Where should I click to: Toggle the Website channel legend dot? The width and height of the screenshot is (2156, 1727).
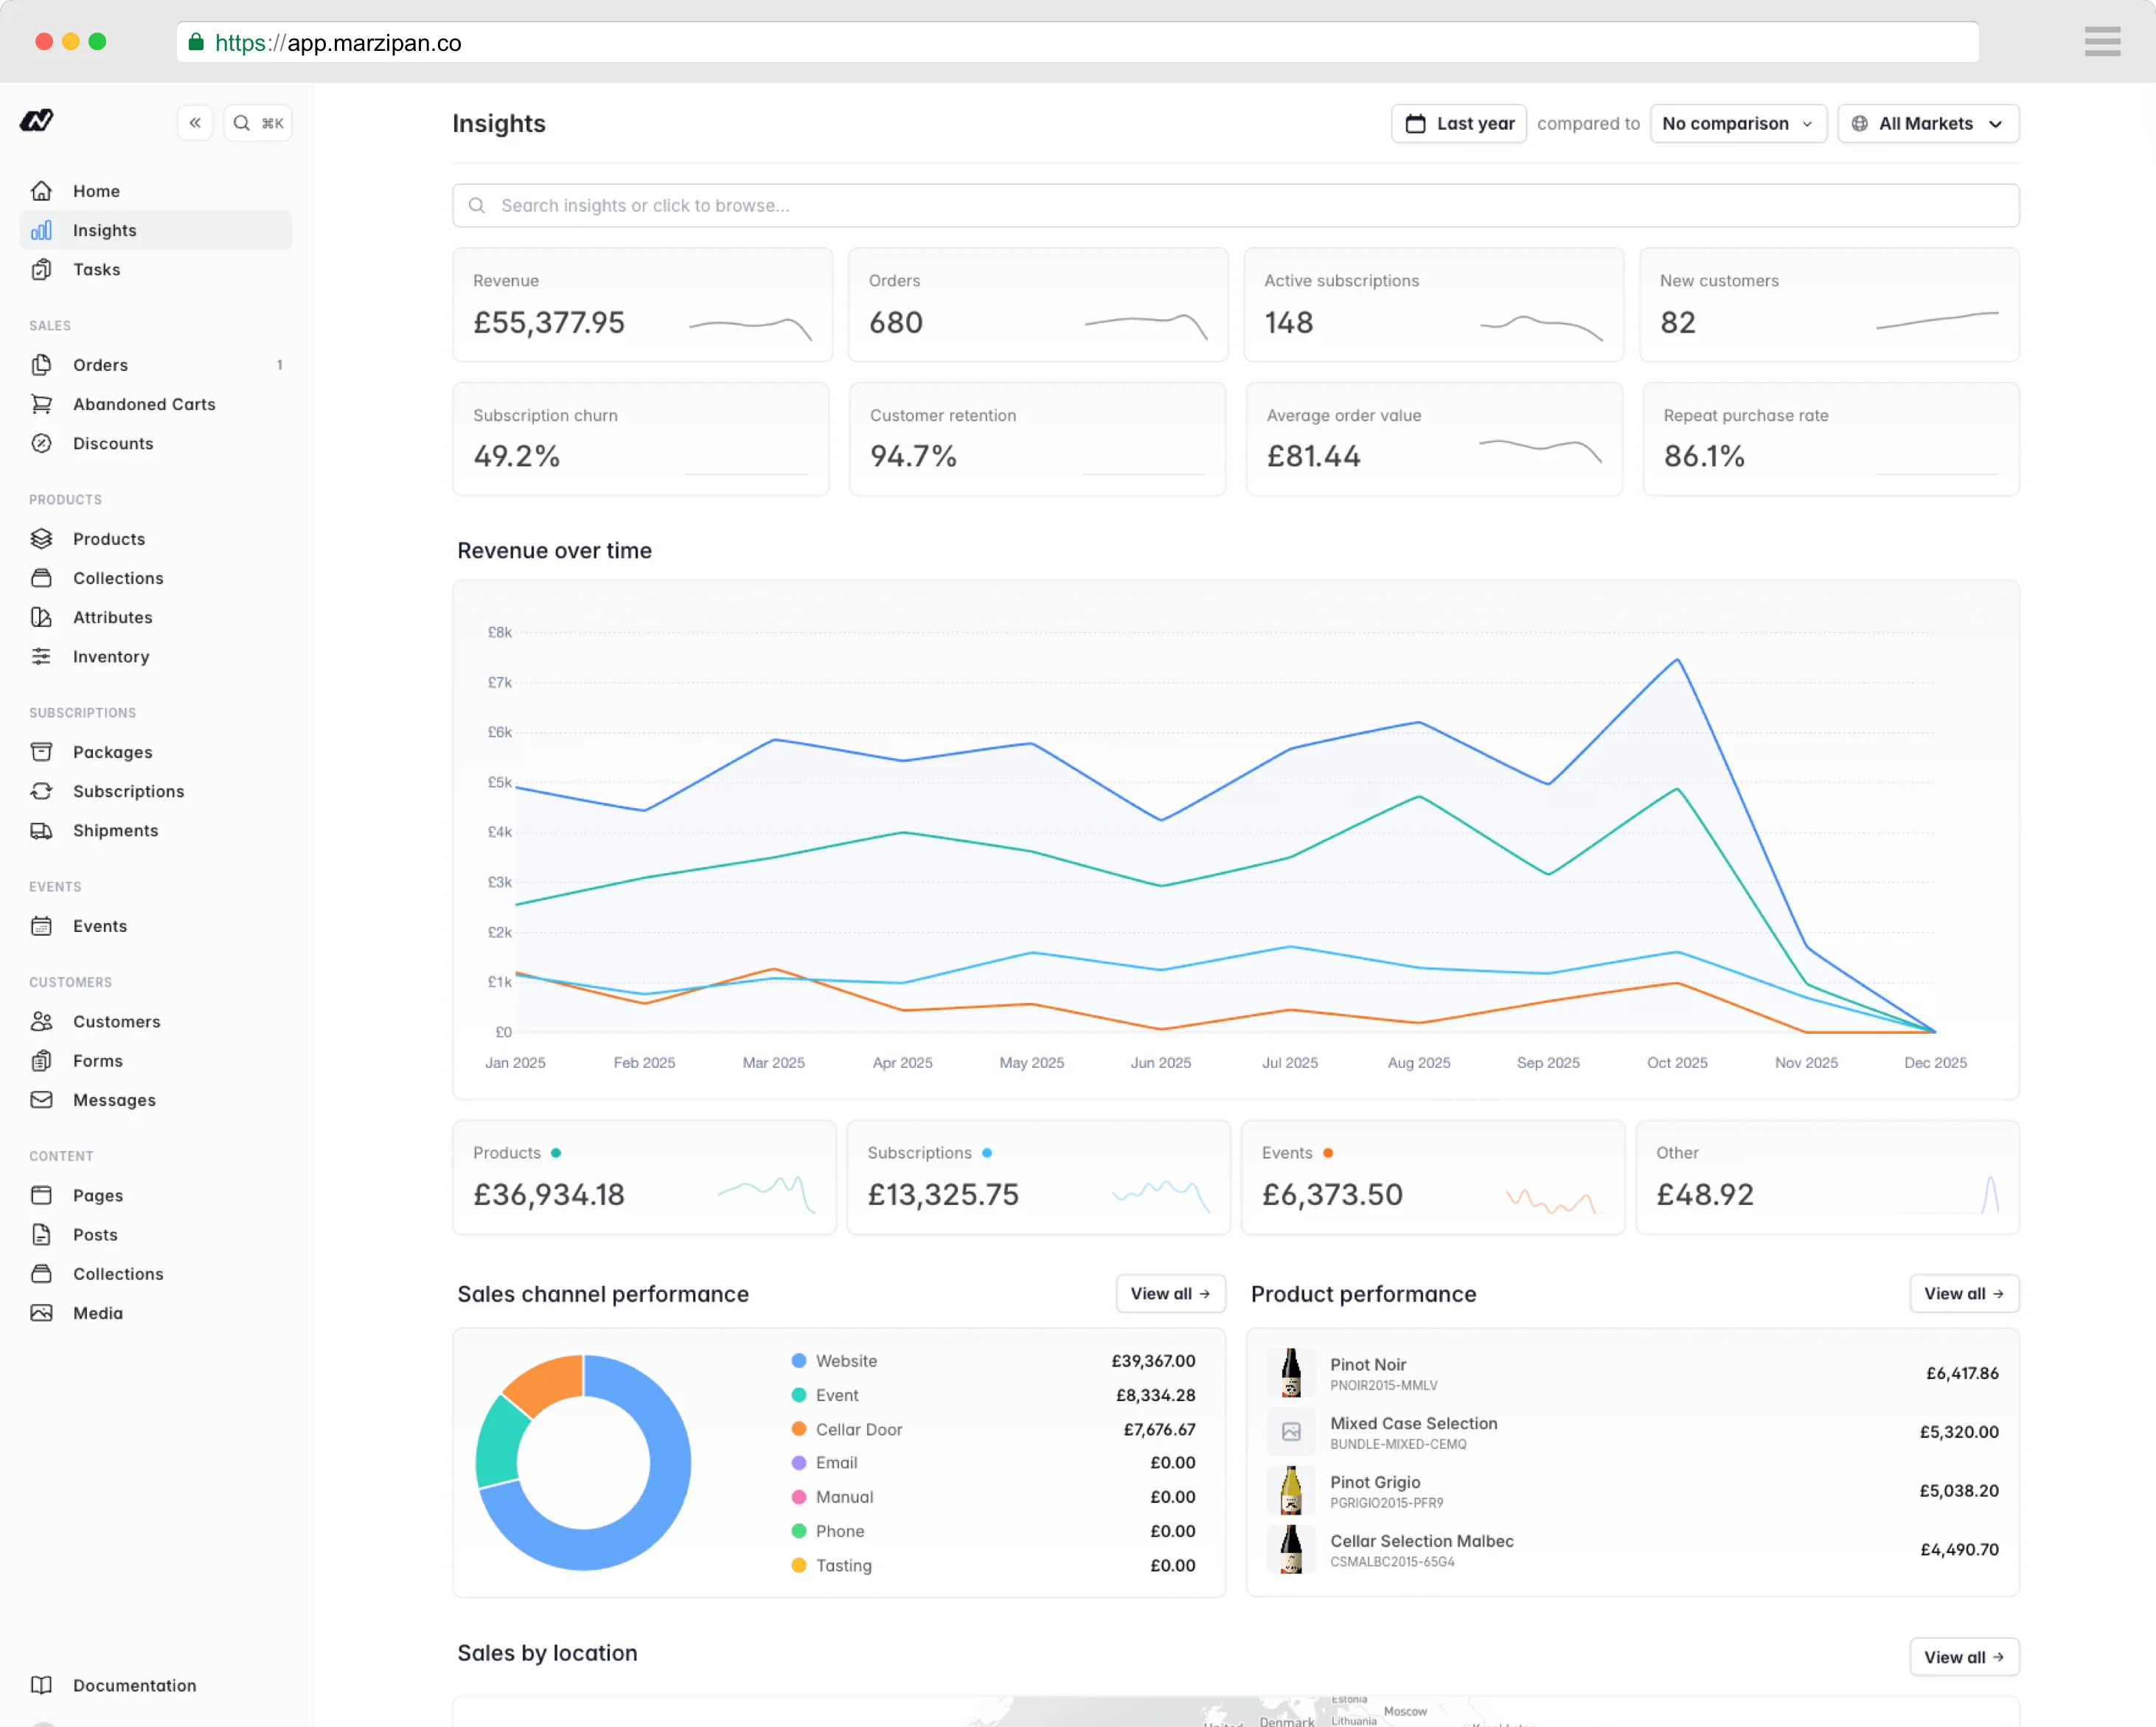point(799,1360)
